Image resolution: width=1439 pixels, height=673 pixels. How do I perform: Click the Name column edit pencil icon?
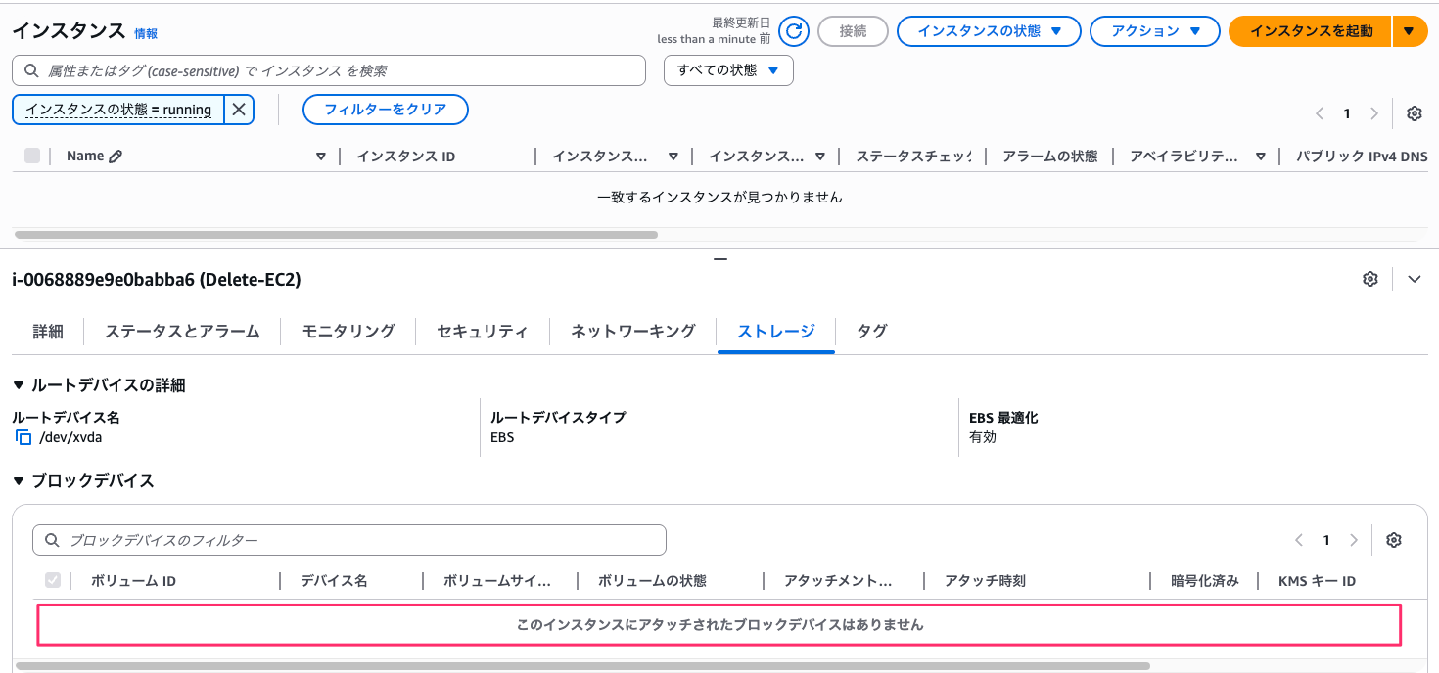click(x=116, y=157)
